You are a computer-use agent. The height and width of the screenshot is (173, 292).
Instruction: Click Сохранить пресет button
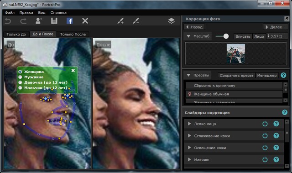[x=236, y=76]
